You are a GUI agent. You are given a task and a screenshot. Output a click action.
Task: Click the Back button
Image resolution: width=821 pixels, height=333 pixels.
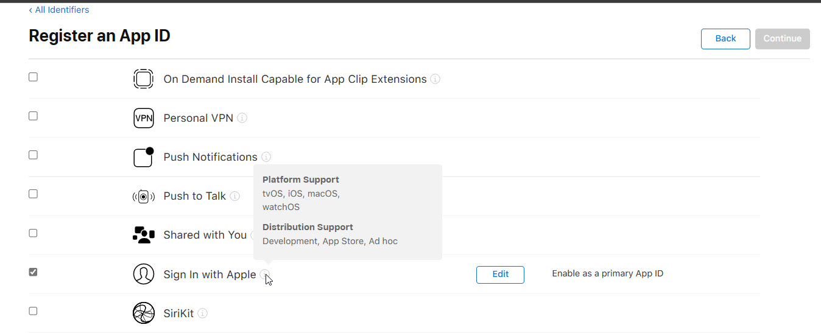[725, 38]
